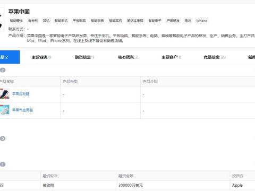Choose the 智能耳机 tag
Screen dimensions: 255x191
point(115,21)
